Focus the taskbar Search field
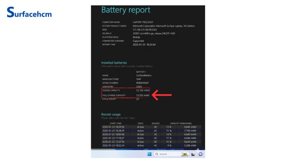 point(171,154)
